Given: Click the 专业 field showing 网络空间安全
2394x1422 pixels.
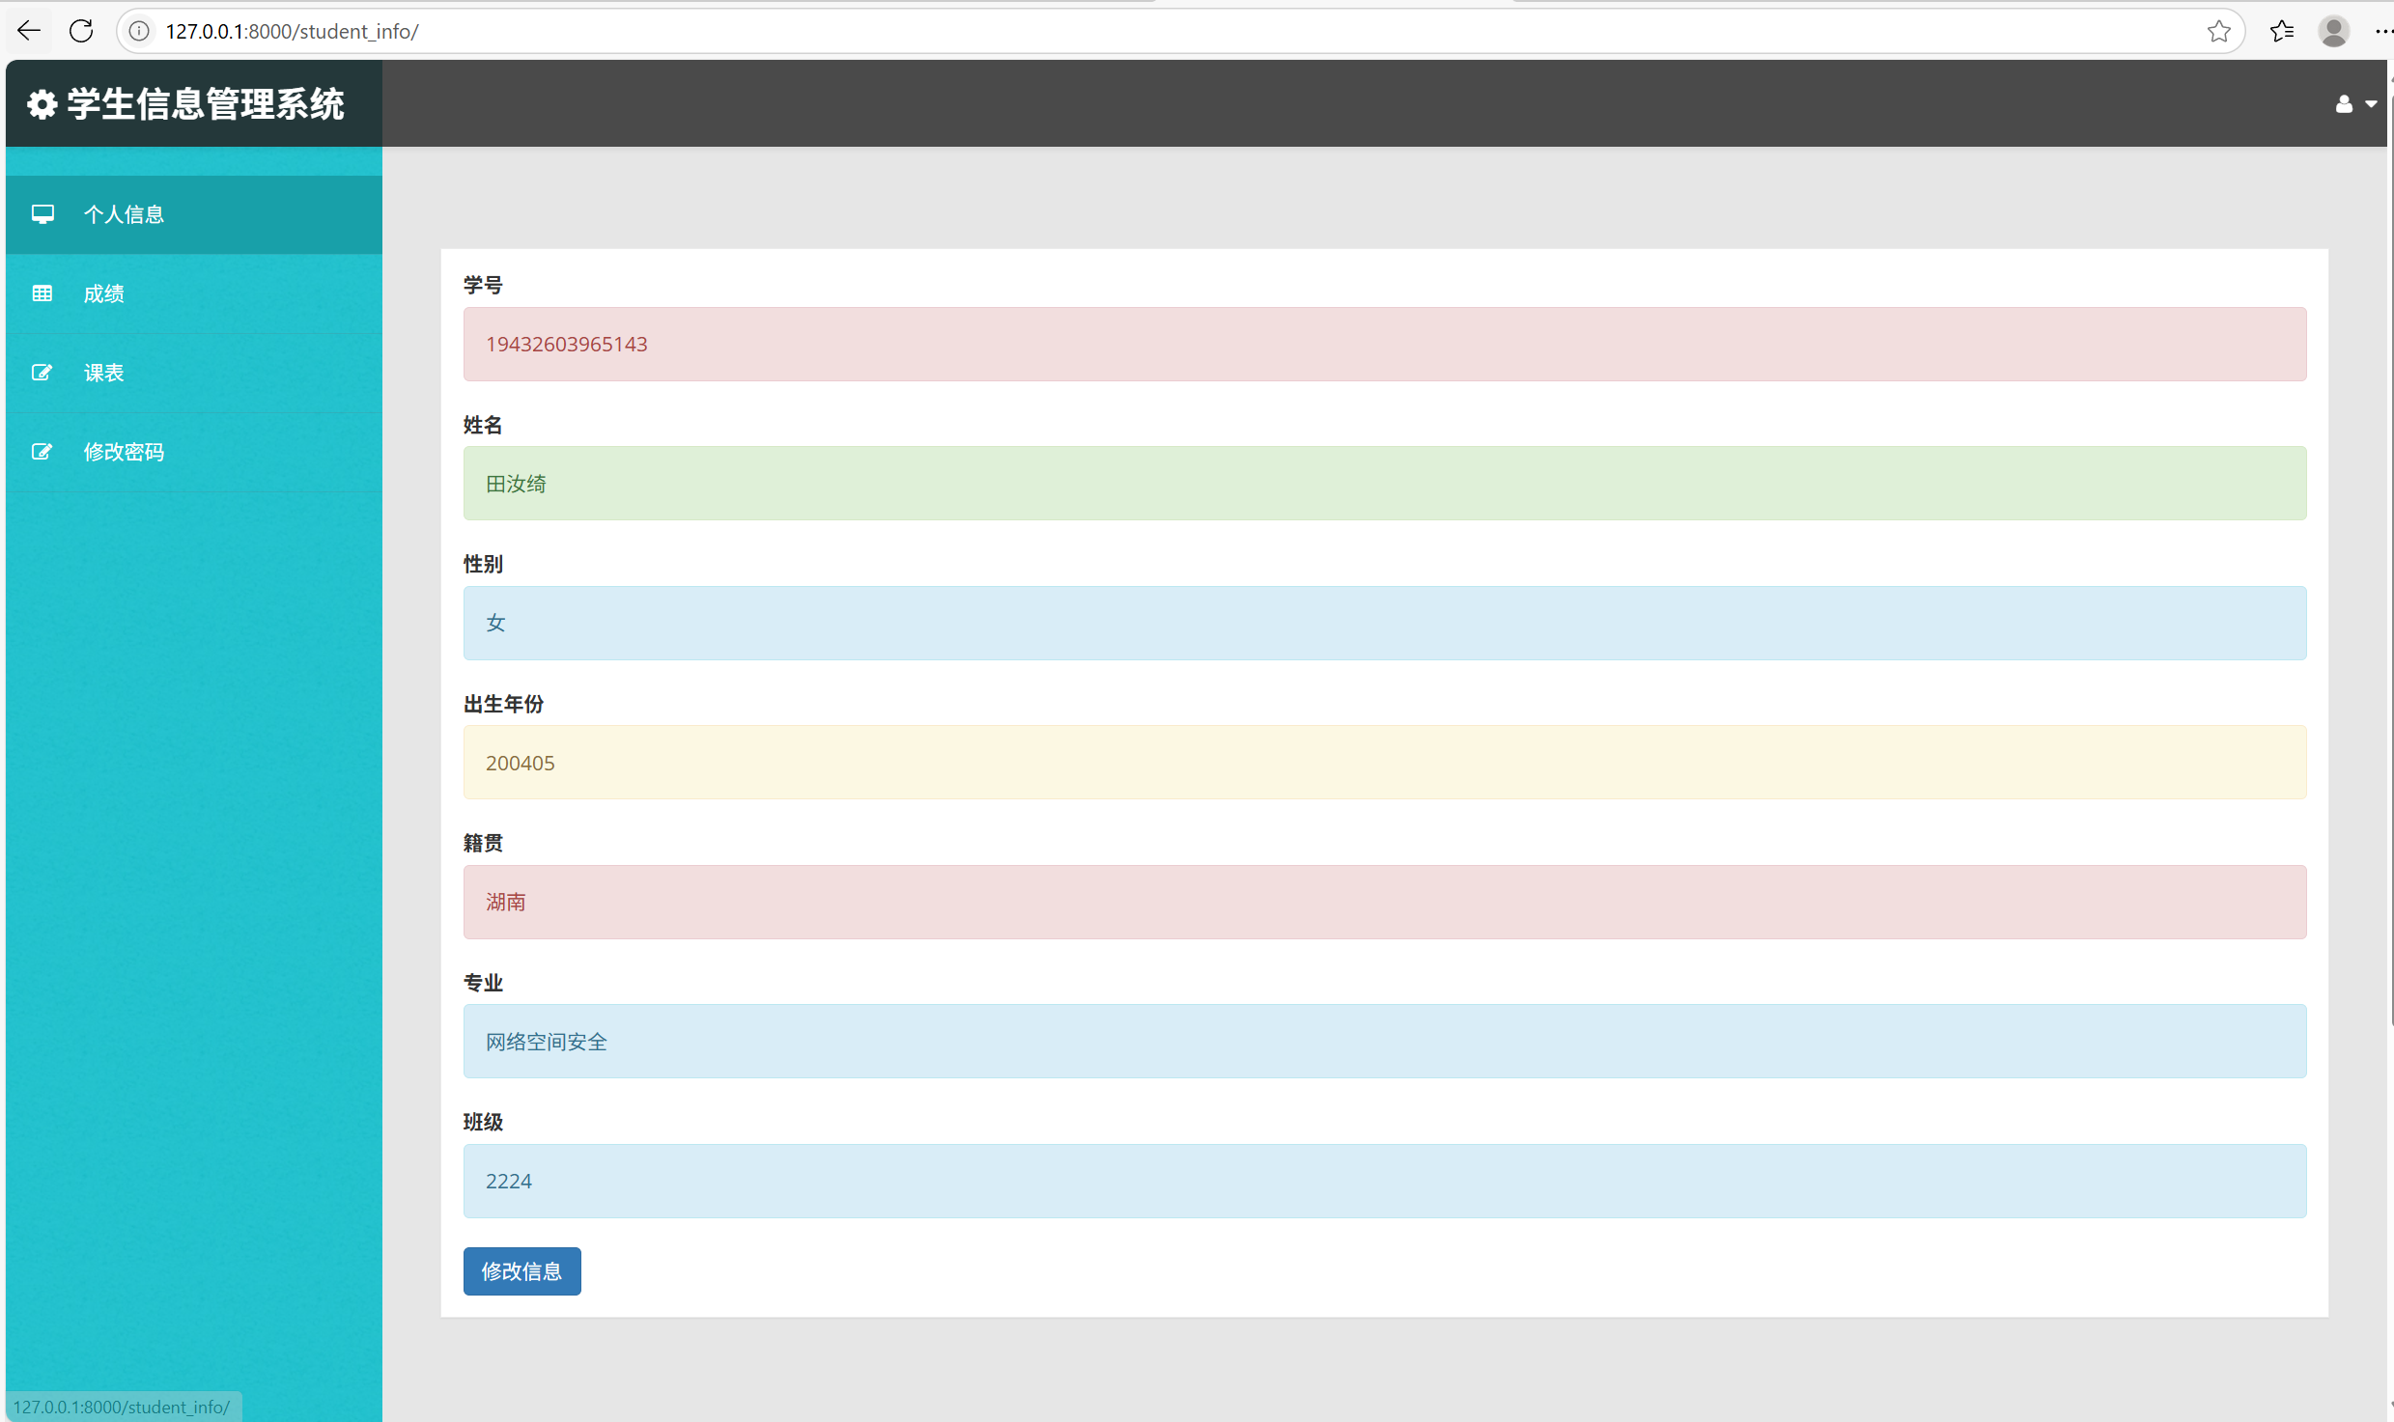Looking at the screenshot, I should coord(1384,1041).
